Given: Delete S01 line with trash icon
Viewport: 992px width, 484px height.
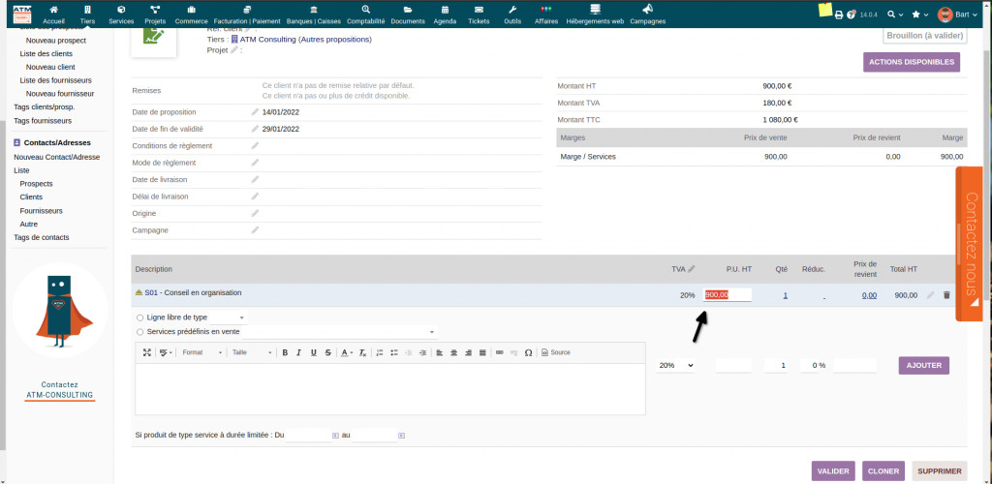Looking at the screenshot, I should [946, 295].
